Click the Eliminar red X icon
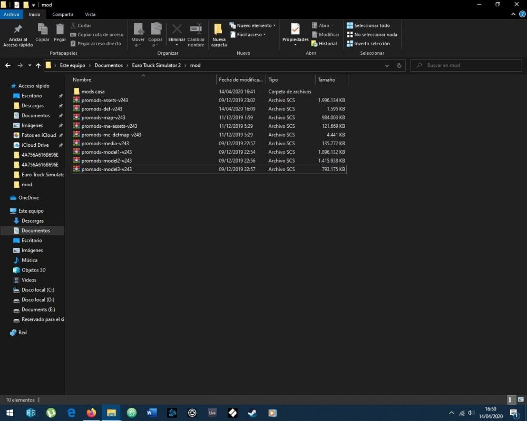 tap(177, 29)
